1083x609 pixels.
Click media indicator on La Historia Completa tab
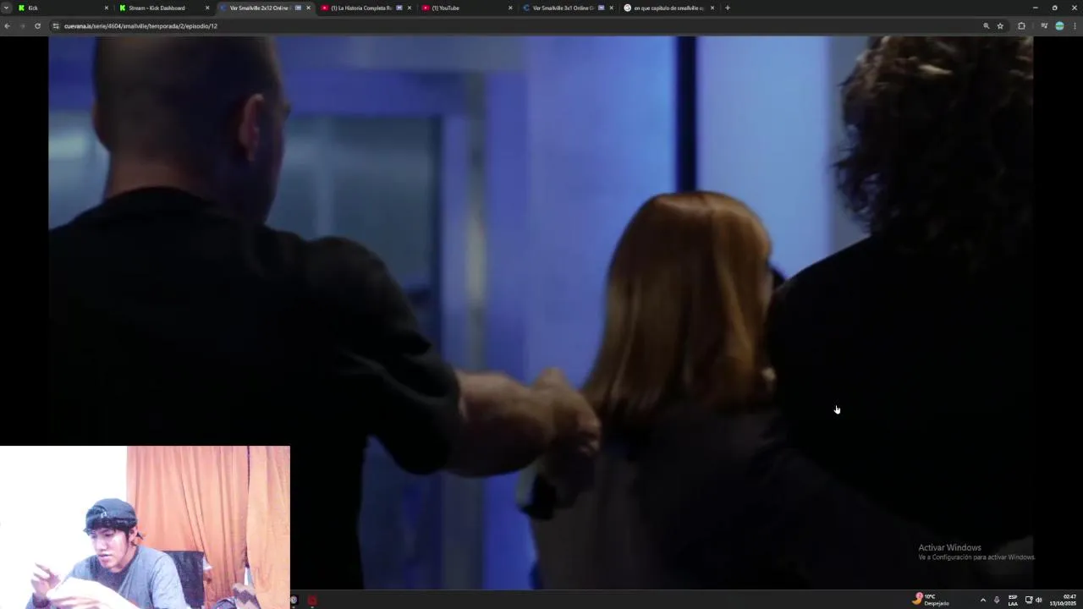point(399,8)
